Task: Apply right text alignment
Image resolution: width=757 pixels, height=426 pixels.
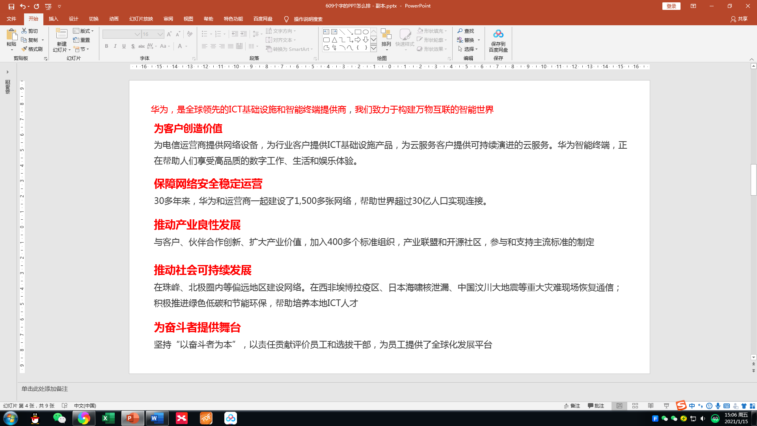Action: coord(222,46)
